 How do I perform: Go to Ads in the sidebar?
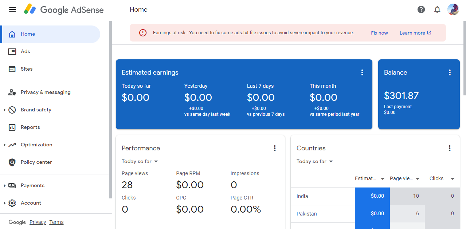50,51
